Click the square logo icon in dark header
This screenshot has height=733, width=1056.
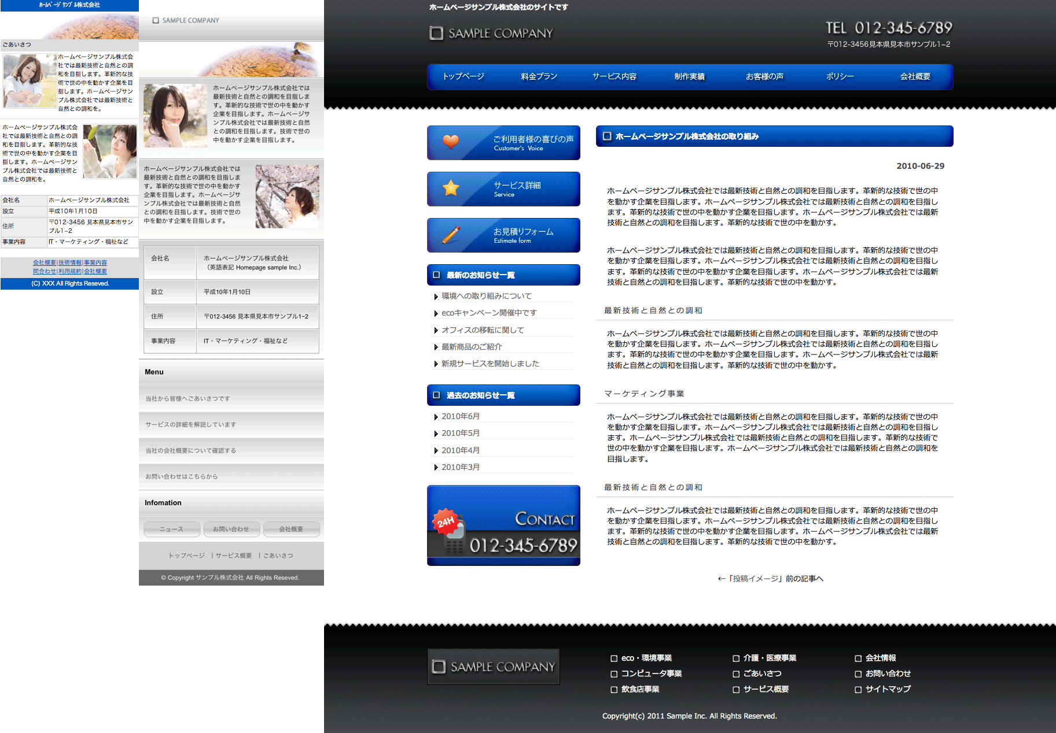(436, 34)
